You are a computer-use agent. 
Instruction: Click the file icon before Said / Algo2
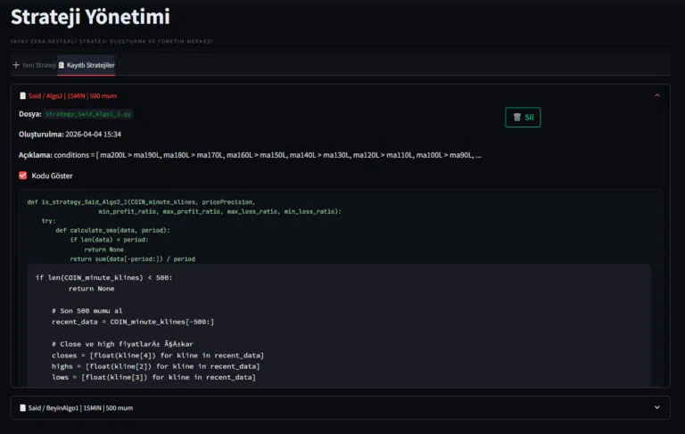[x=22, y=95]
